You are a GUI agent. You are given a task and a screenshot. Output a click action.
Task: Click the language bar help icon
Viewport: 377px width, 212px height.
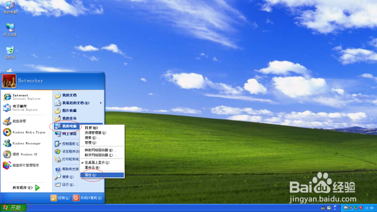(x=329, y=208)
